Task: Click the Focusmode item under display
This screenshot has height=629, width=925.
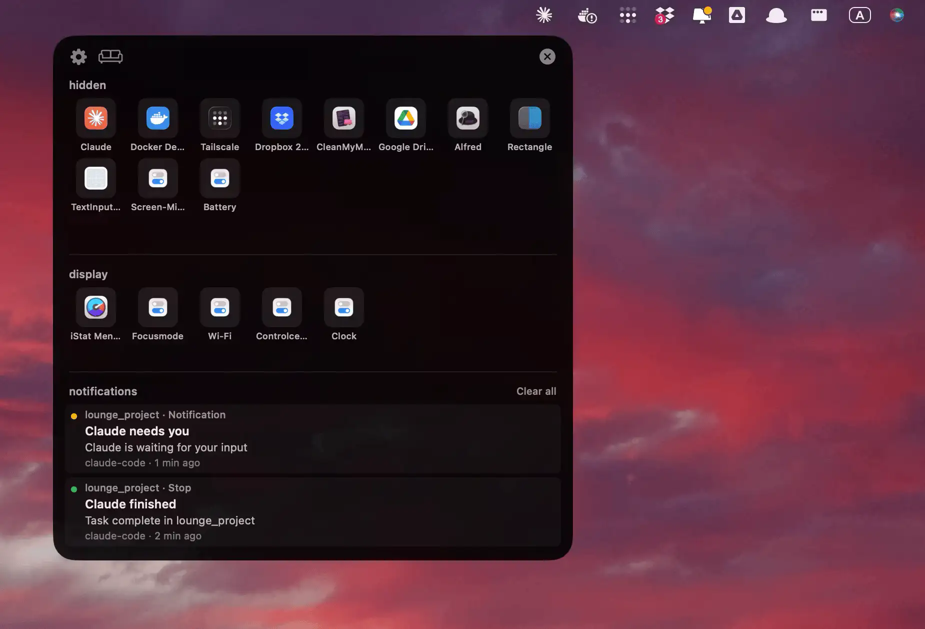Action: 158,314
